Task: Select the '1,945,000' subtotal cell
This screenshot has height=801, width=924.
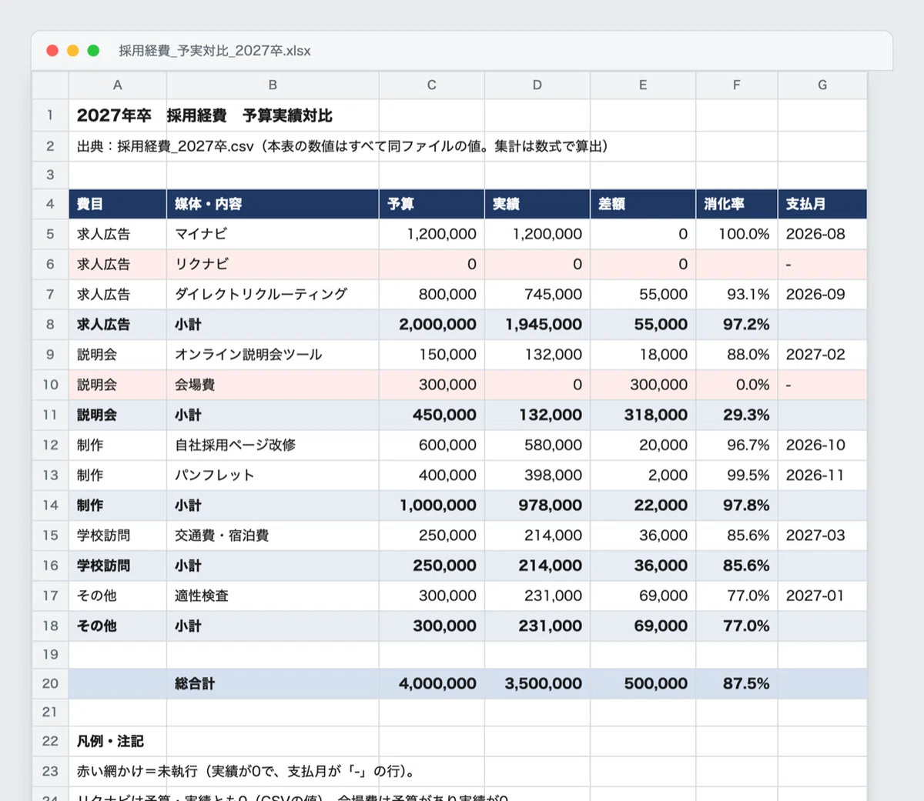Action: click(537, 325)
